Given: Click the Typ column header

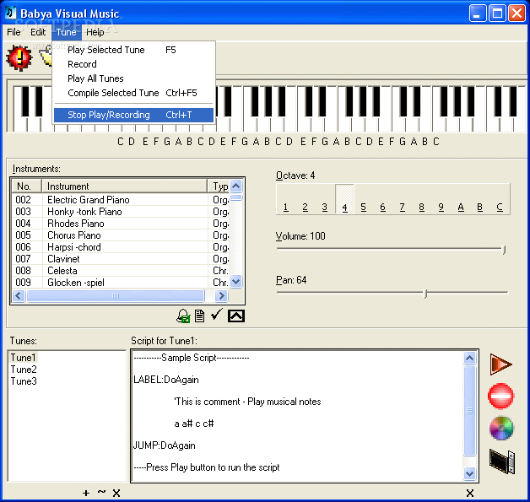Looking at the screenshot, I should click(x=219, y=186).
